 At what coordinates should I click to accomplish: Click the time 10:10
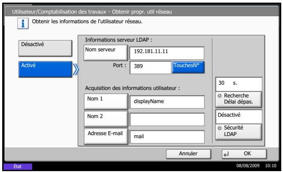coord(271,165)
